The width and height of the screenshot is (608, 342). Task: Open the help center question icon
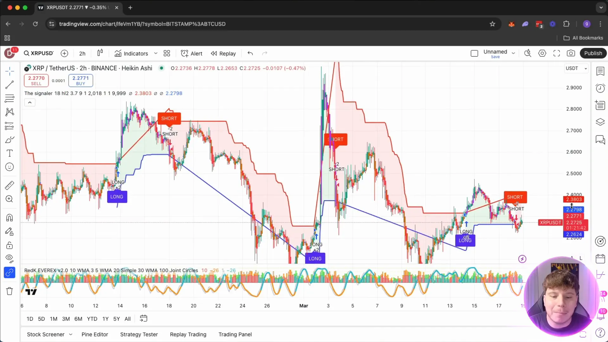[x=600, y=332]
